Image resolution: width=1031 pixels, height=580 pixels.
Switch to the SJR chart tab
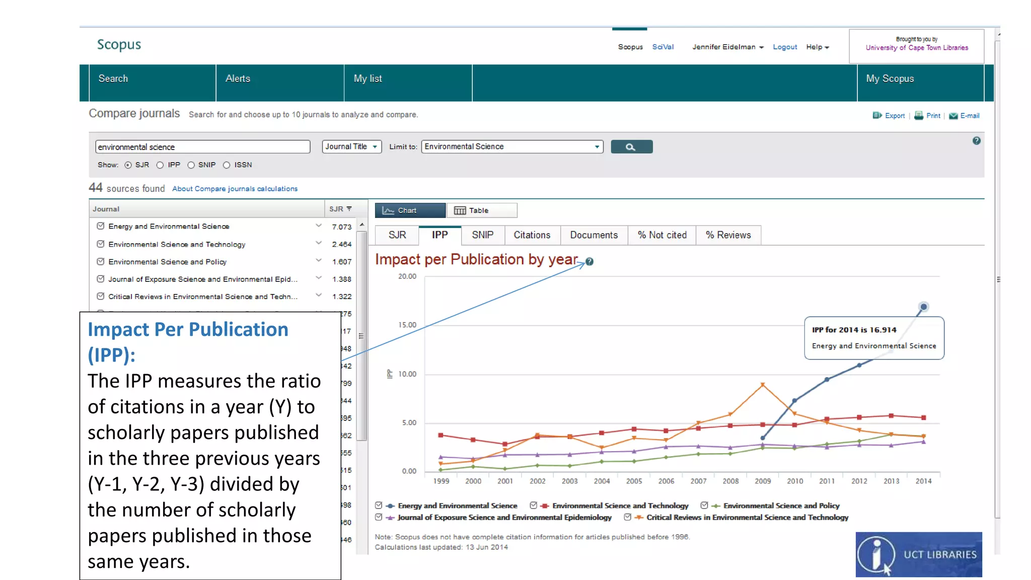[x=397, y=235]
